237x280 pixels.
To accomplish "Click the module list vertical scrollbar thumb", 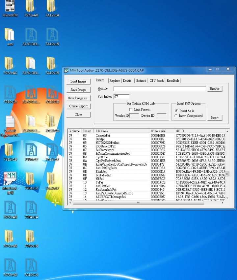I will point(227,173).
